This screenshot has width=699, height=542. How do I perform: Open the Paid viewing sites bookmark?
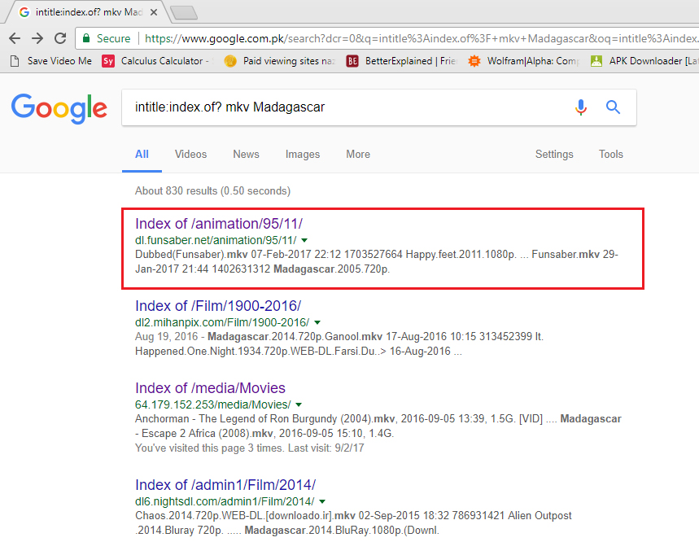coord(280,60)
